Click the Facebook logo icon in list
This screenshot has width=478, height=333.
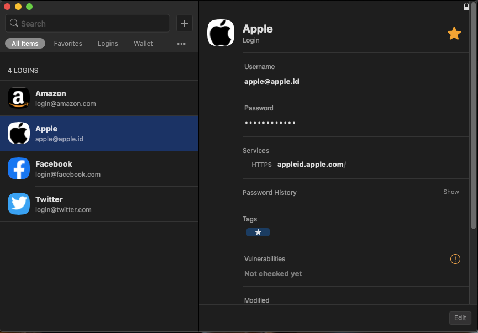[19, 168]
